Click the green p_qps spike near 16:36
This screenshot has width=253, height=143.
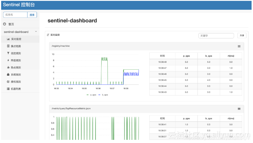[104, 71]
